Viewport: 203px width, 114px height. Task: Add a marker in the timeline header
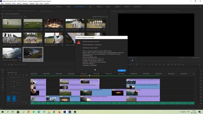tap(19, 75)
